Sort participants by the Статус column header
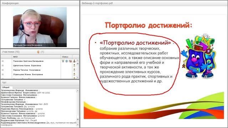Screen dimensions: 228x128 (67, 57)
